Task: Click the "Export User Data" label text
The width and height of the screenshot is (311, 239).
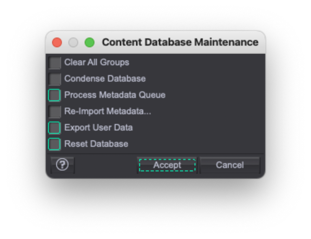Action: [98, 128]
